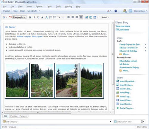Viewport: 149px width, 129px height.
Task: Click the insert picture toolbar icon
Action: click(x=91, y=17)
